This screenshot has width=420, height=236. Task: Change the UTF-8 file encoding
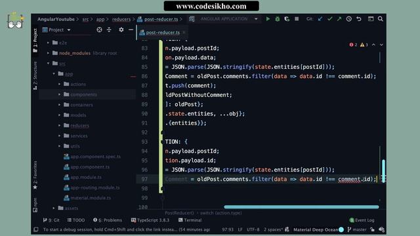253,229
